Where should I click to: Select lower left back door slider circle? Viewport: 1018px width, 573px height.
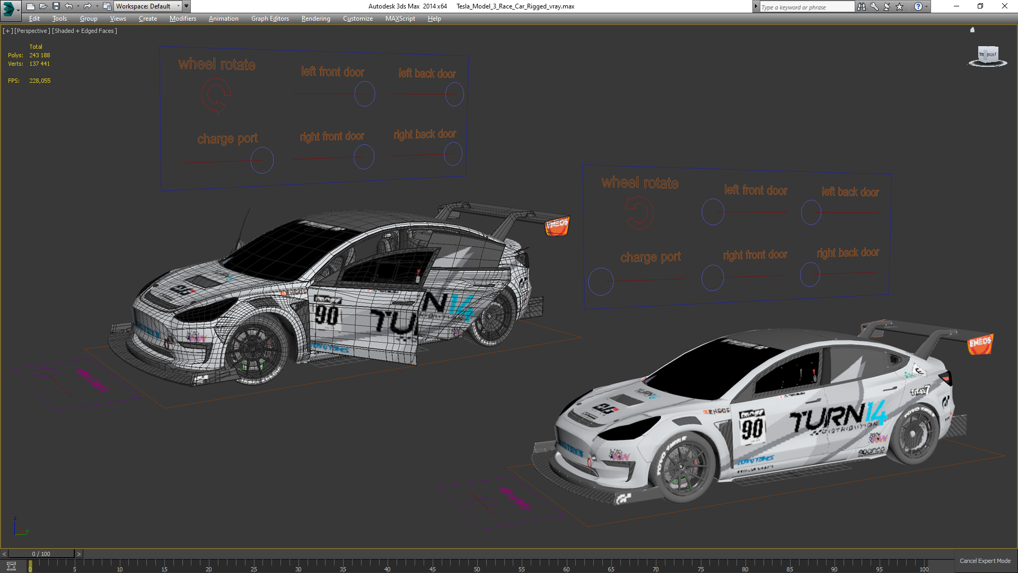[x=811, y=212]
